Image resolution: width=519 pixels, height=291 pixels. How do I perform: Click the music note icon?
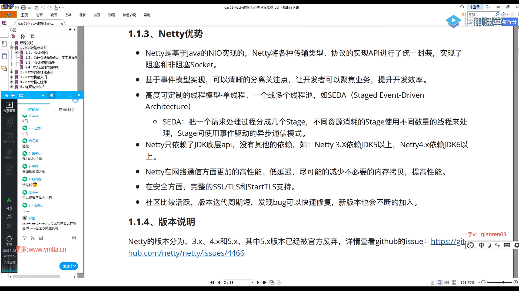tap(9, 217)
